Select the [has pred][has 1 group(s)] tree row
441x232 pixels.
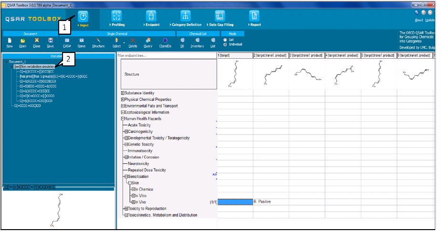(x=53, y=76)
